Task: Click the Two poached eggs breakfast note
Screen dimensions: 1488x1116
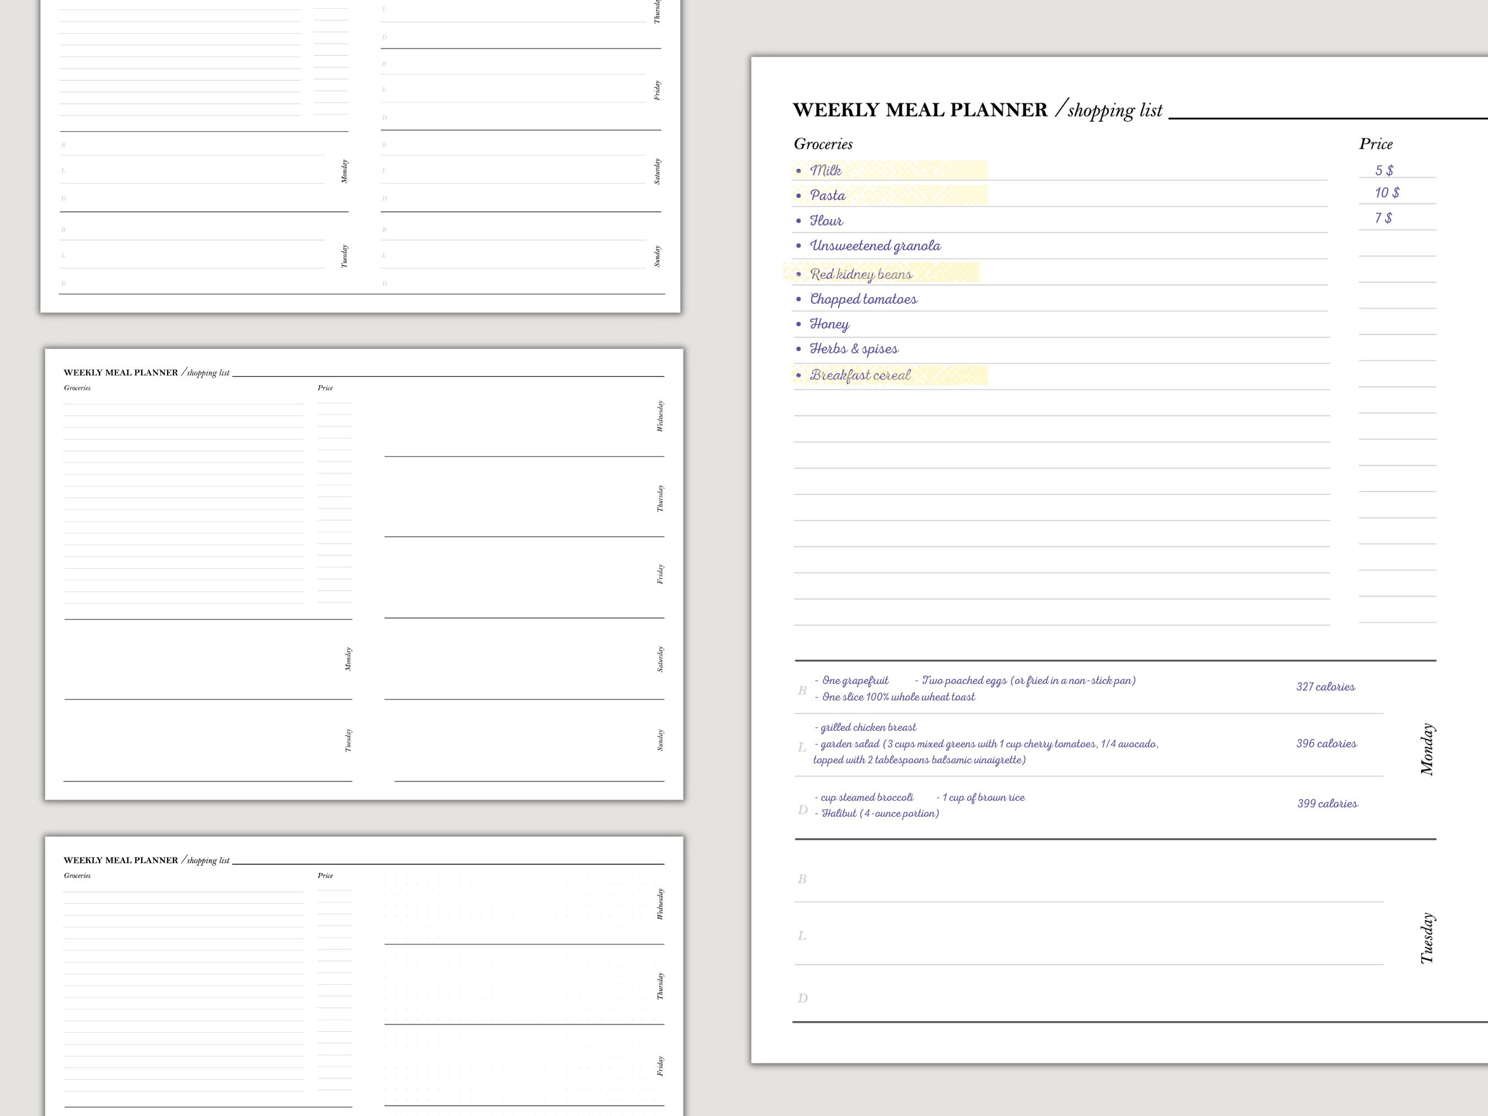Action: click(x=1028, y=680)
